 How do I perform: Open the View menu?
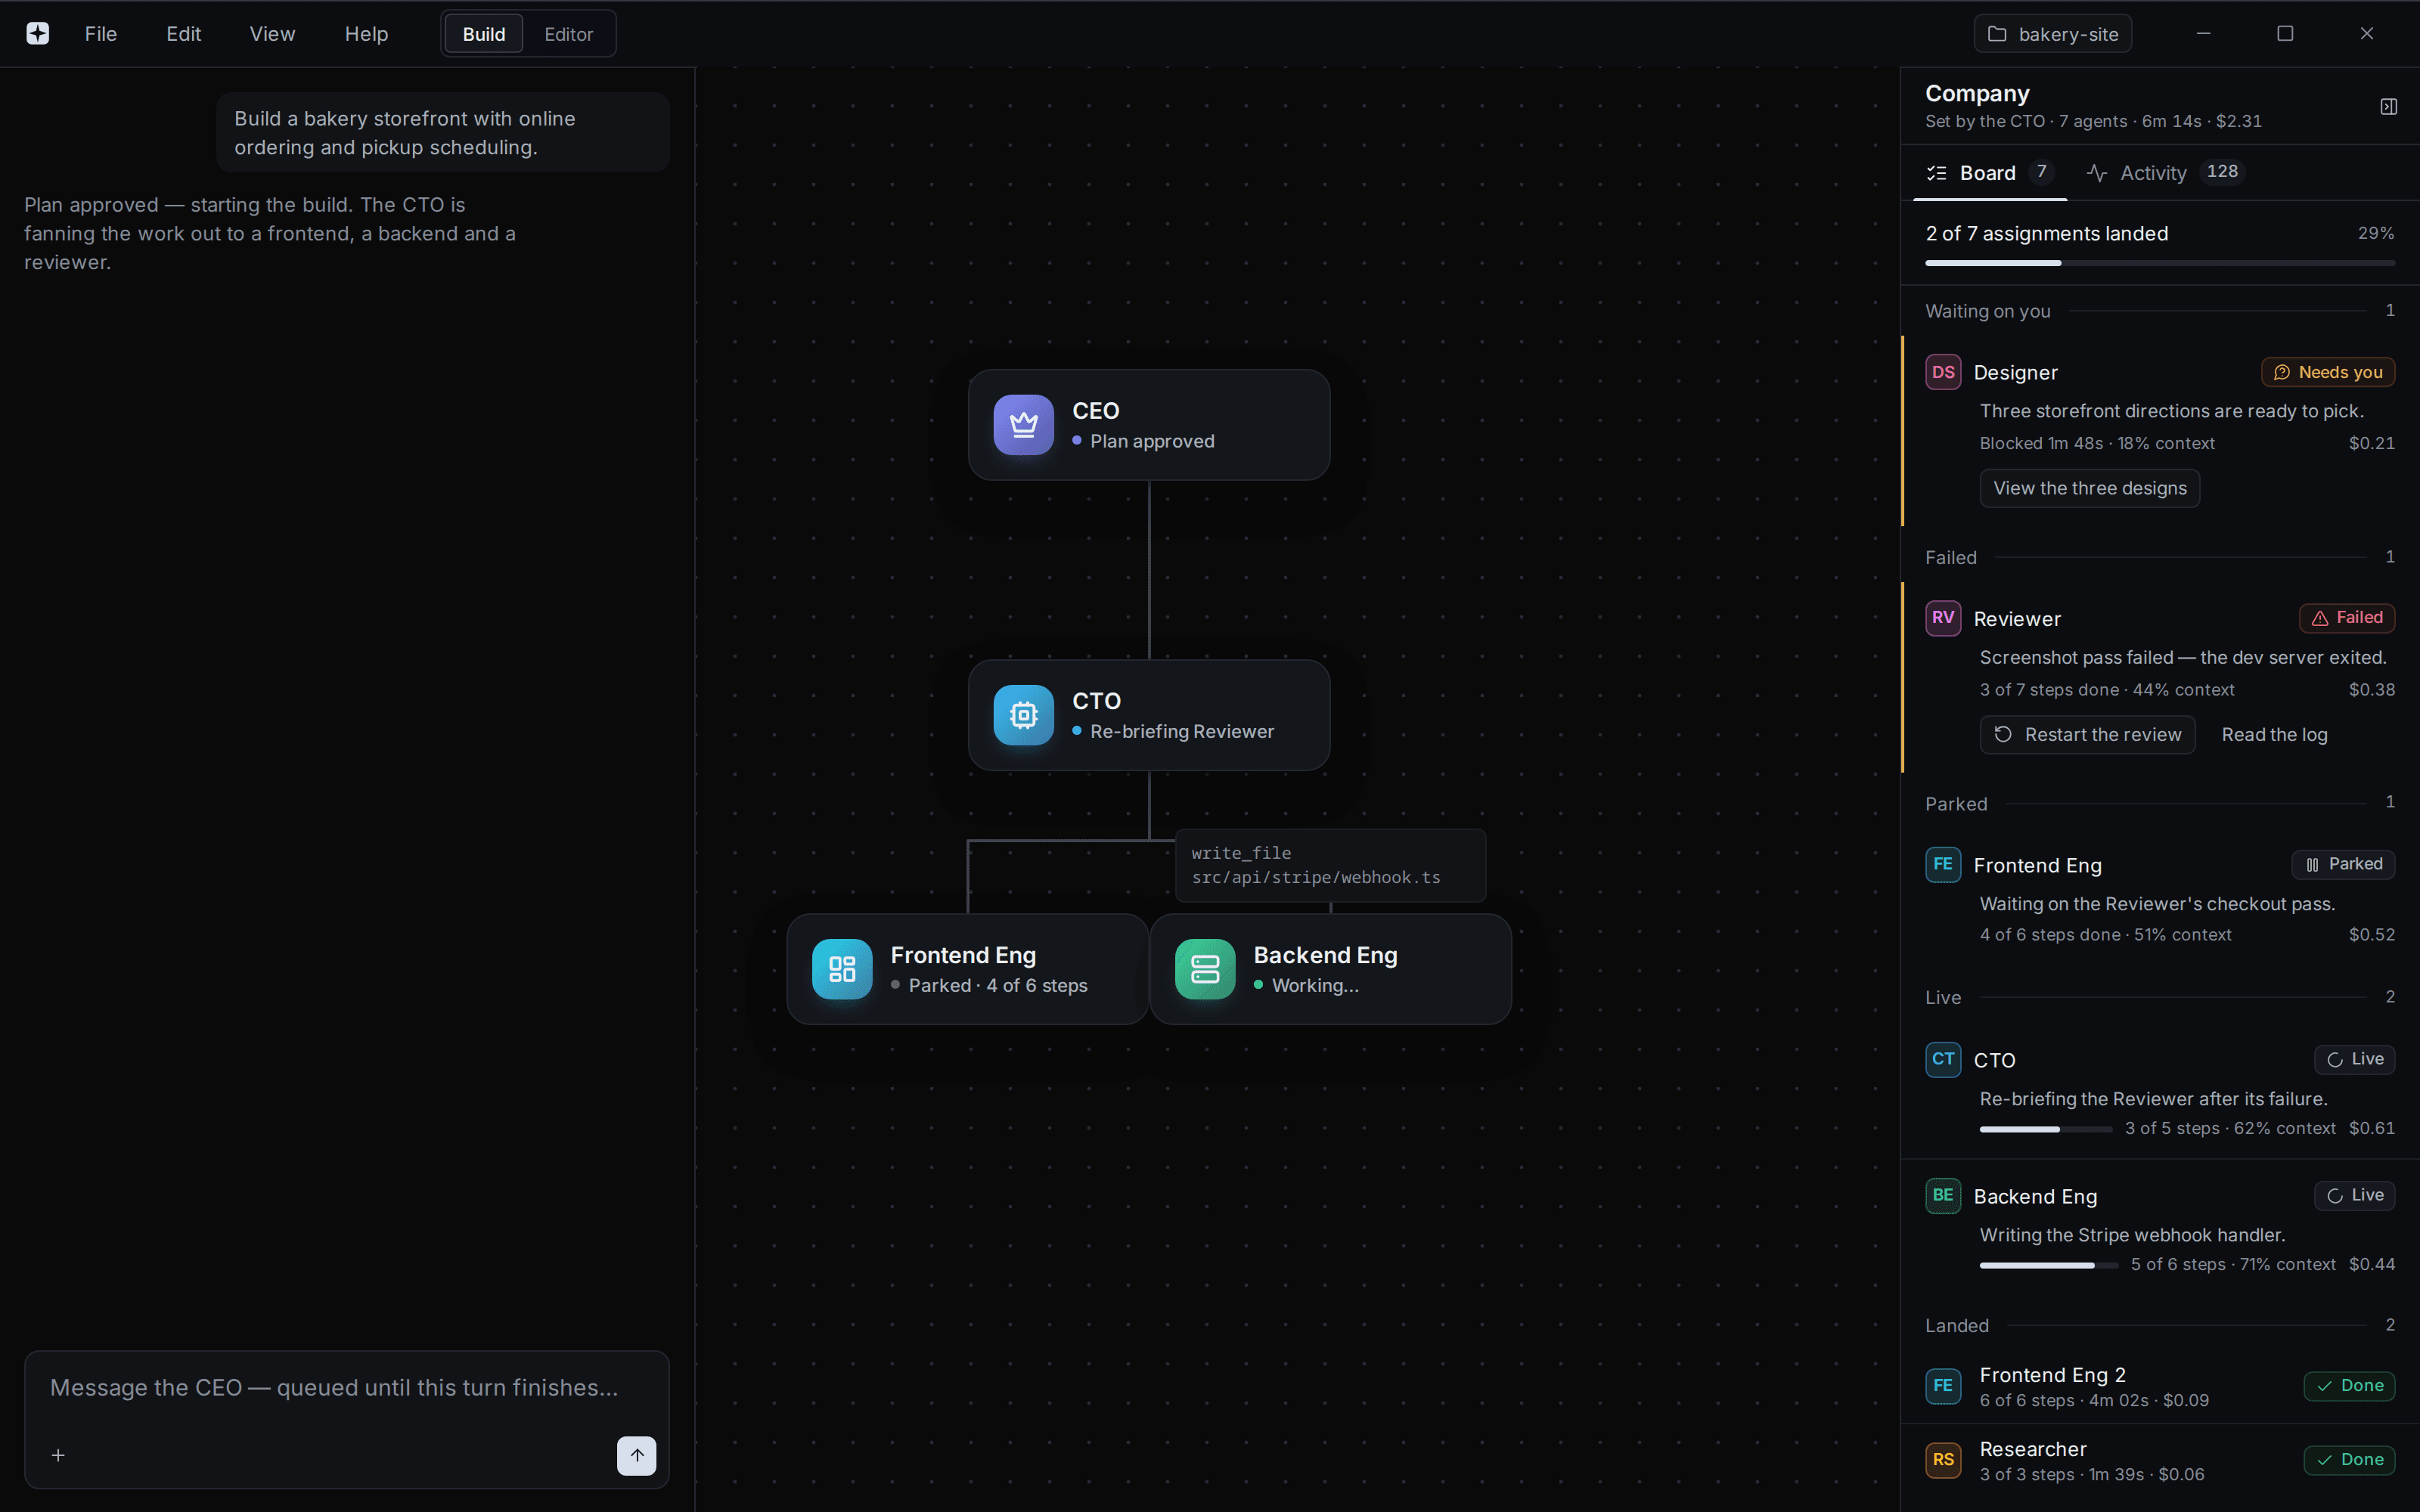coord(272,34)
